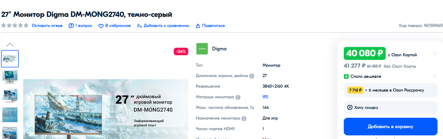Select fifth product thumbnail
Screen dimensions: 443x139
[10, 133]
